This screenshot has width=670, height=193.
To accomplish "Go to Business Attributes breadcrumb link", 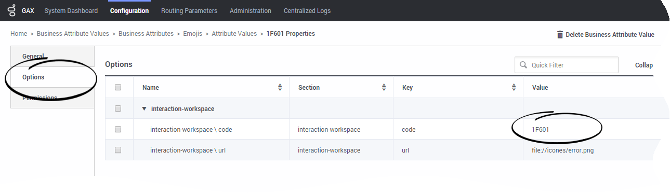I will click(x=146, y=34).
